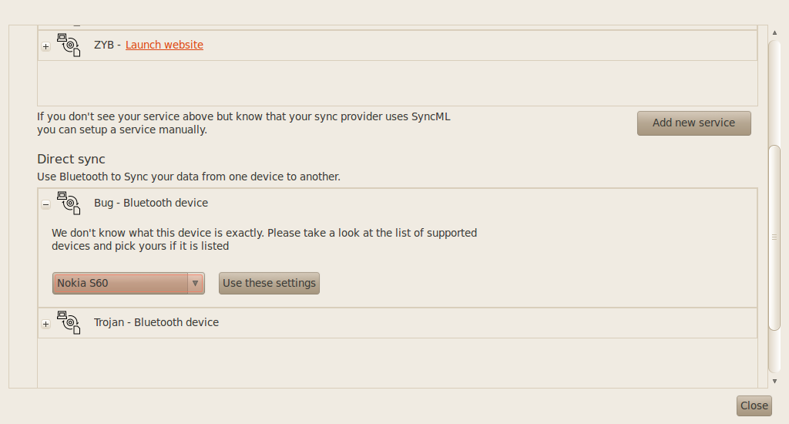Click the Bug Bluetooth device icon
Image resolution: width=789 pixels, height=424 pixels.
coord(69,203)
